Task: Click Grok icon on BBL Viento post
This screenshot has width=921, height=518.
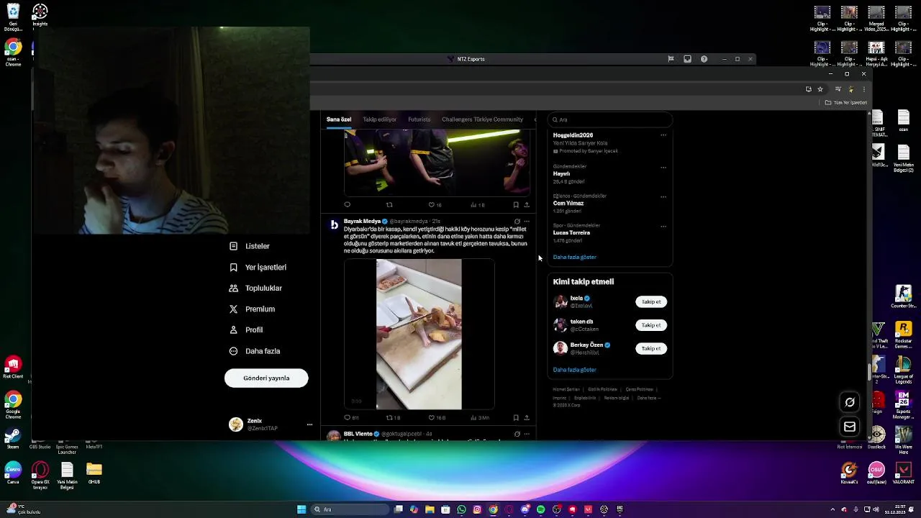Action: [x=517, y=434]
